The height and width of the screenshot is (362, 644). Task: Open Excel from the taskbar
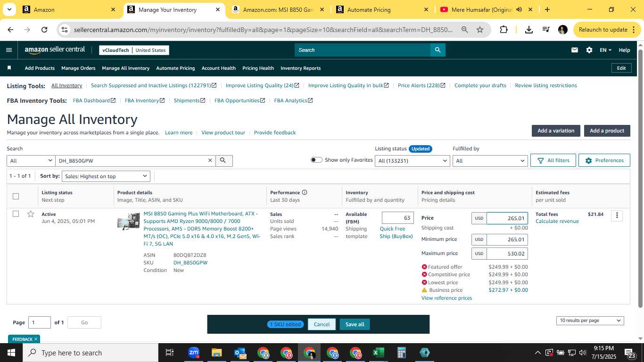(x=378, y=353)
